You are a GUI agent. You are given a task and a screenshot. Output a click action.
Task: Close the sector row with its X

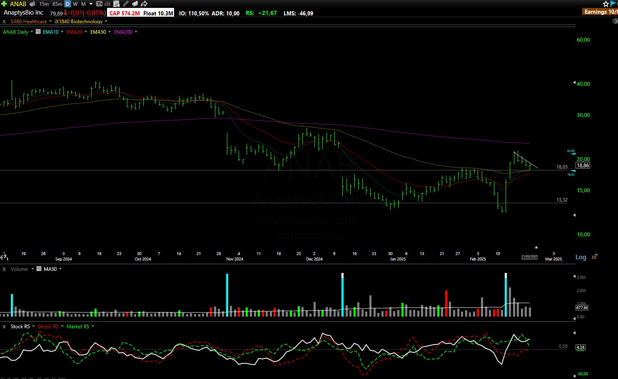click(4, 22)
